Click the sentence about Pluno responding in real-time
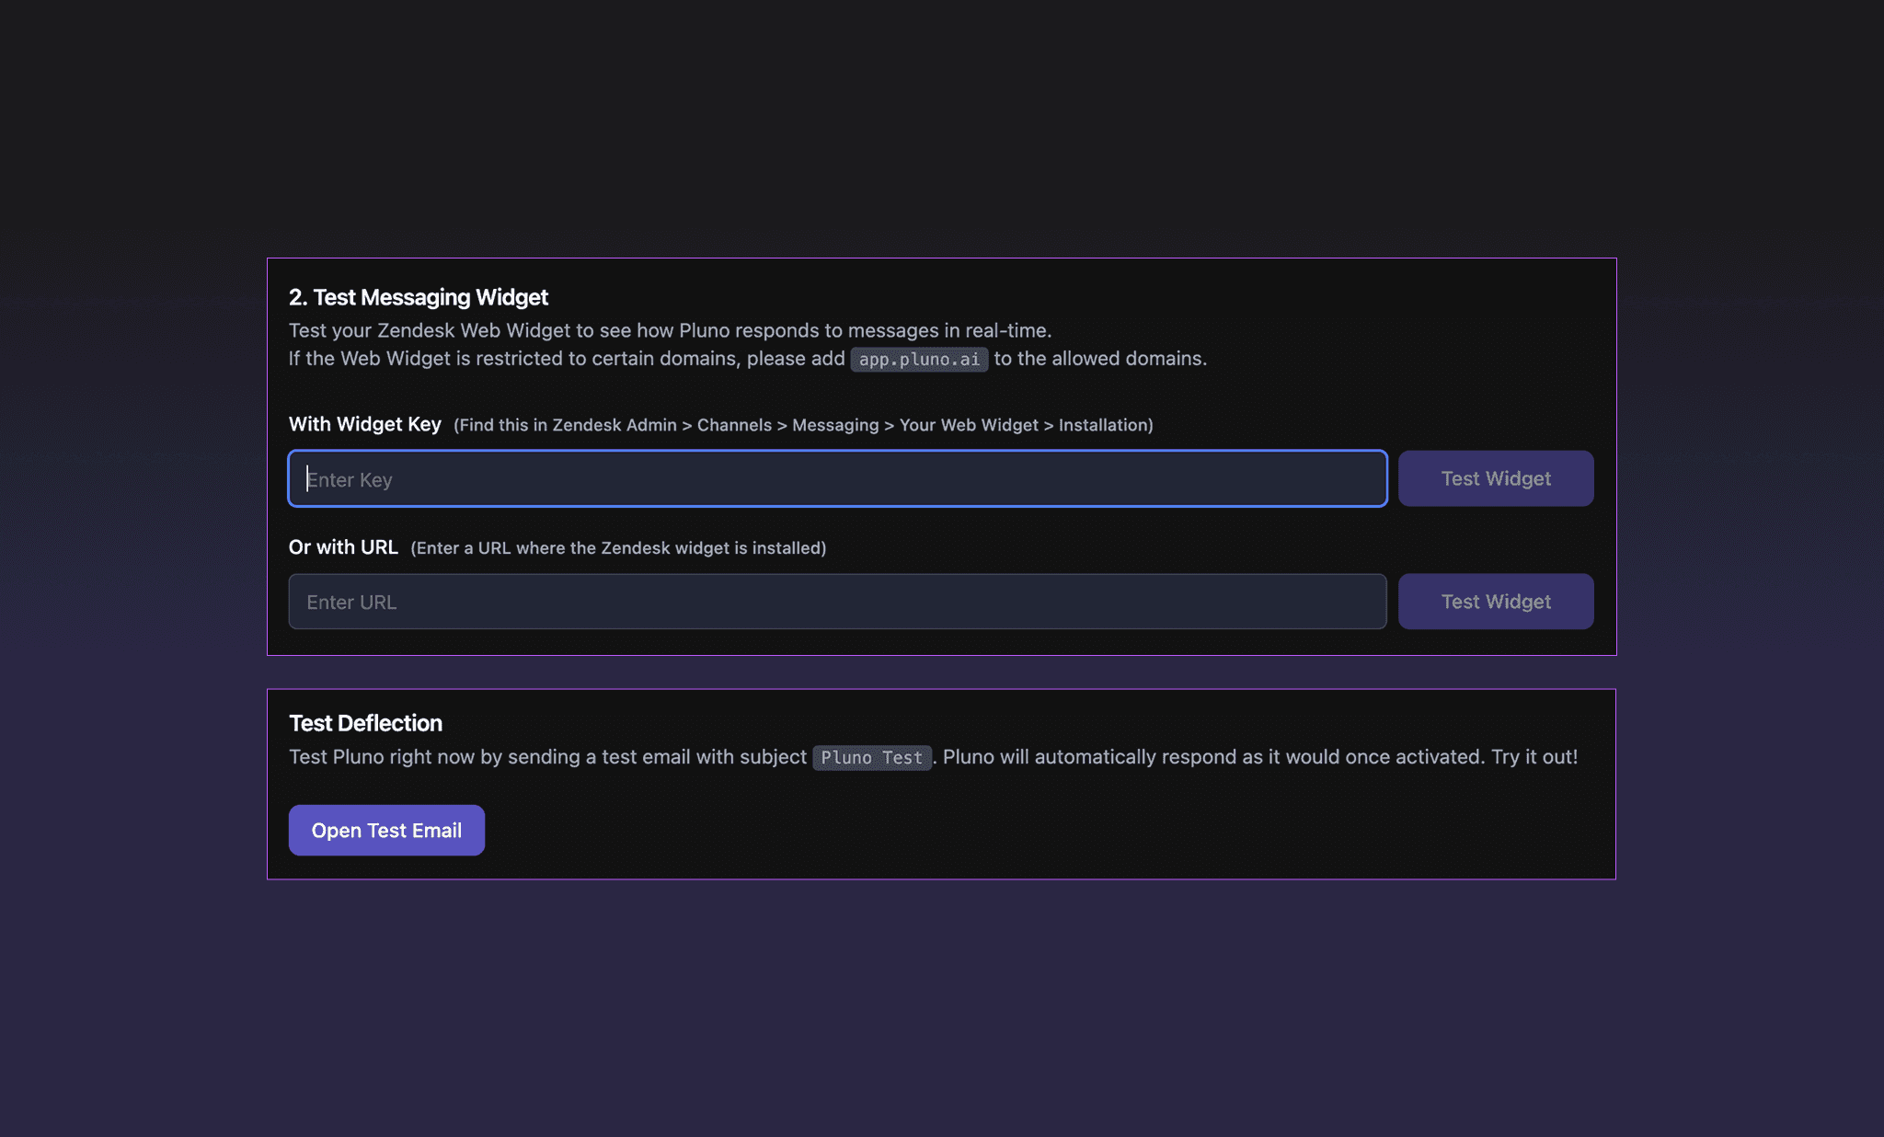The height and width of the screenshot is (1137, 1884). pos(670,330)
